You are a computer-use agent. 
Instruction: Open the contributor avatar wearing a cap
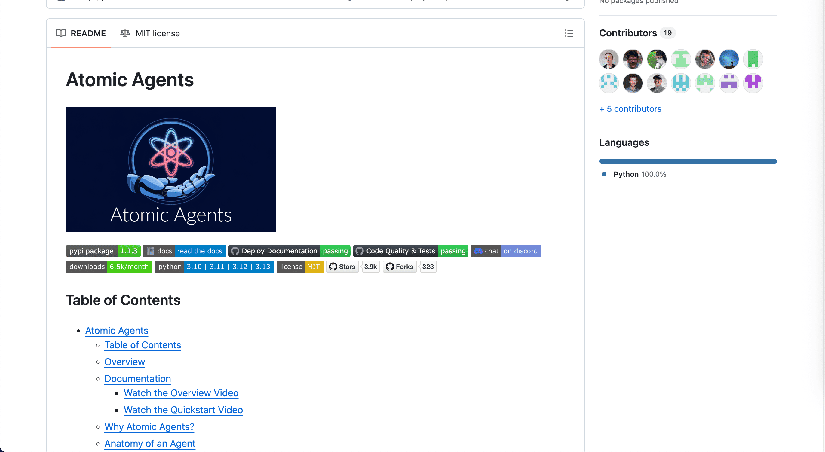click(657, 83)
